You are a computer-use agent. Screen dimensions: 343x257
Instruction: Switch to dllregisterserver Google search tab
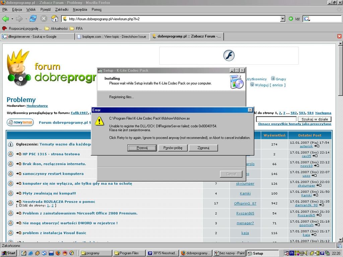pyautogui.click(x=38, y=36)
